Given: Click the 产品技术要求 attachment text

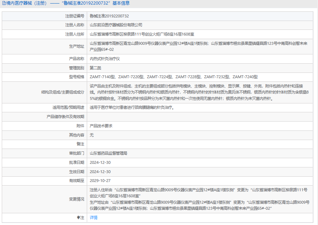Looking at the screenshot, I should tap(101, 126).
